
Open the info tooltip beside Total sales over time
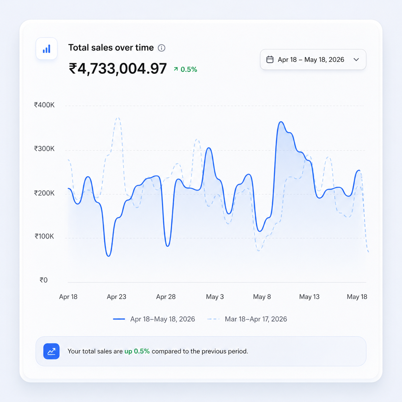[x=162, y=48]
